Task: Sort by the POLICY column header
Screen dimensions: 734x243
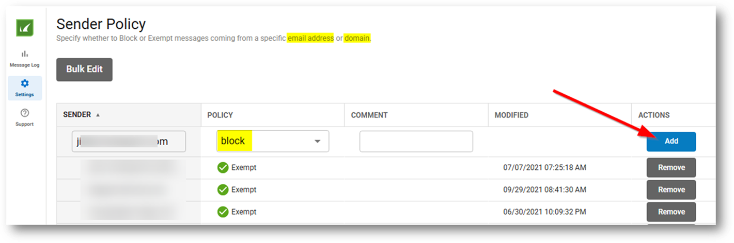Action: (x=220, y=115)
